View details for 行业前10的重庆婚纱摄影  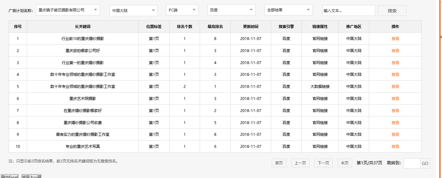pyautogui.click(x=395, y=39)
